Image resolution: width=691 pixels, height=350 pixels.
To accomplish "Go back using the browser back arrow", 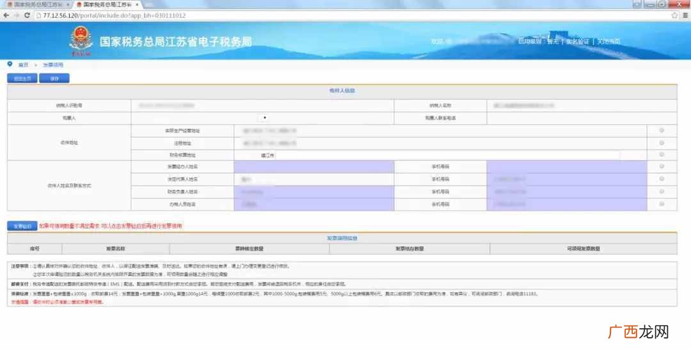I will pyautogui.click(x=6, y=15).
